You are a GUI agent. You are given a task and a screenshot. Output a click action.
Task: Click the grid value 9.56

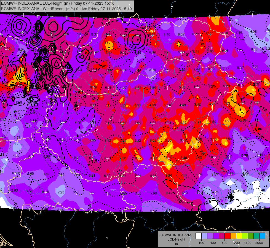257,102
